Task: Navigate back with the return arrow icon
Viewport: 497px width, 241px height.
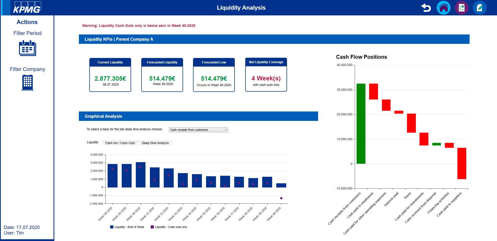Action: 426,8
